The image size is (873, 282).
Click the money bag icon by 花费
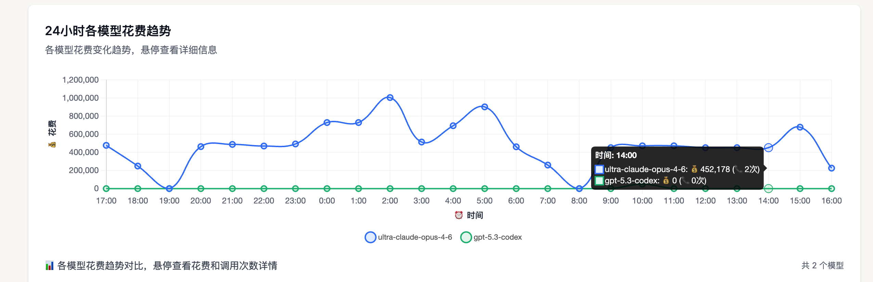52,144
